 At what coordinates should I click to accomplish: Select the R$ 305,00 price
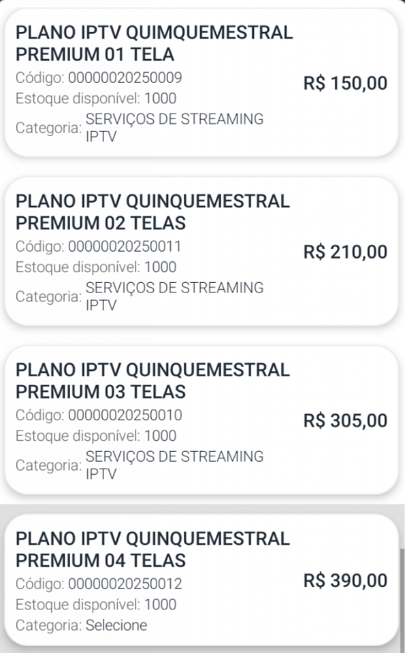pyautogui.click(x=345, y=420)
